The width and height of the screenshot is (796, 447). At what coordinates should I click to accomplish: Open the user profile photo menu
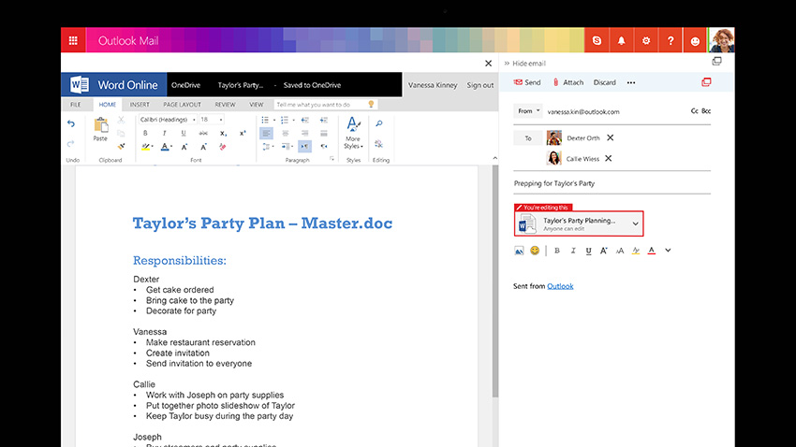click(721, 40)
